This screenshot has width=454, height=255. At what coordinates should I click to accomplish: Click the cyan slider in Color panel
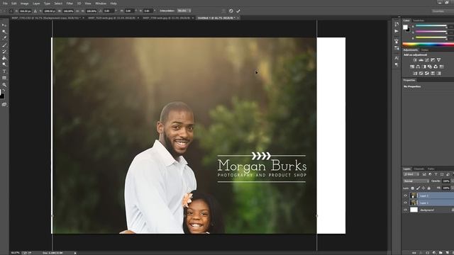(431, 25)
